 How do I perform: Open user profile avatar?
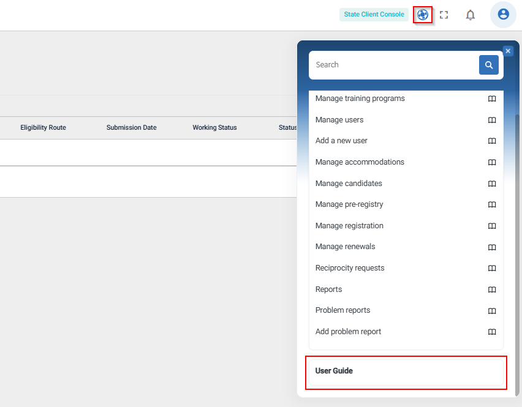point(503,14)
